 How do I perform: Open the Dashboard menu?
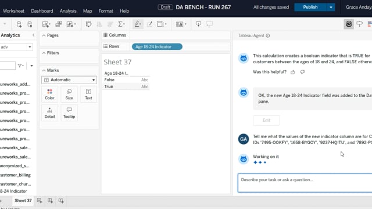42,11
